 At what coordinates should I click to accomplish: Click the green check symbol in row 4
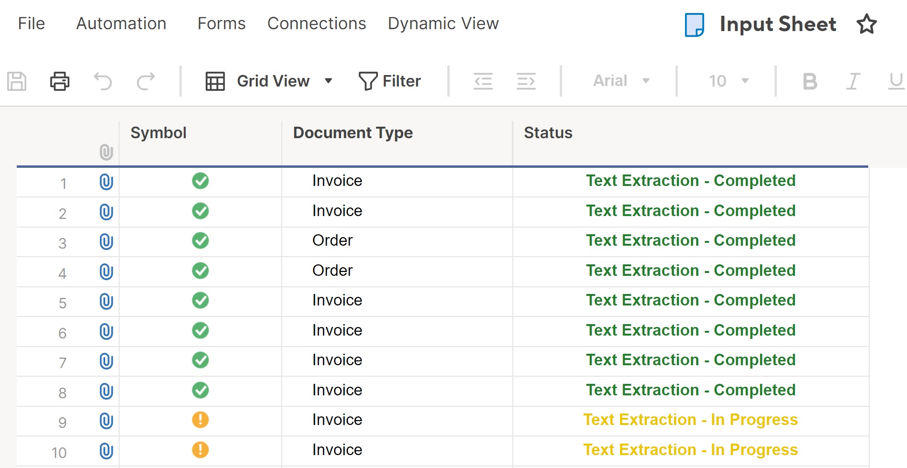(x=200, y=271)
